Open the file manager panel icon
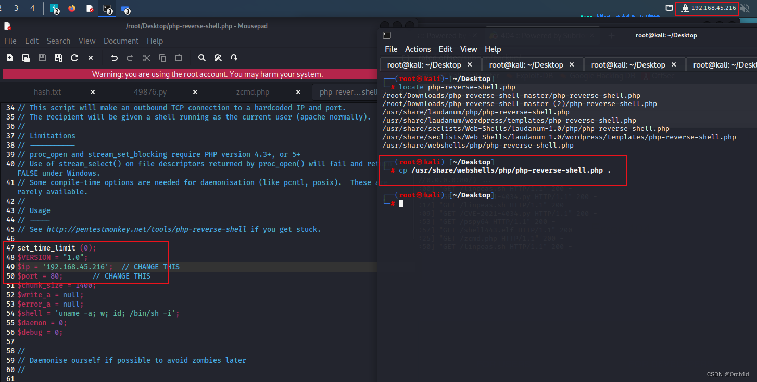This screenshot has width=757, height=382. pos(125,9)
